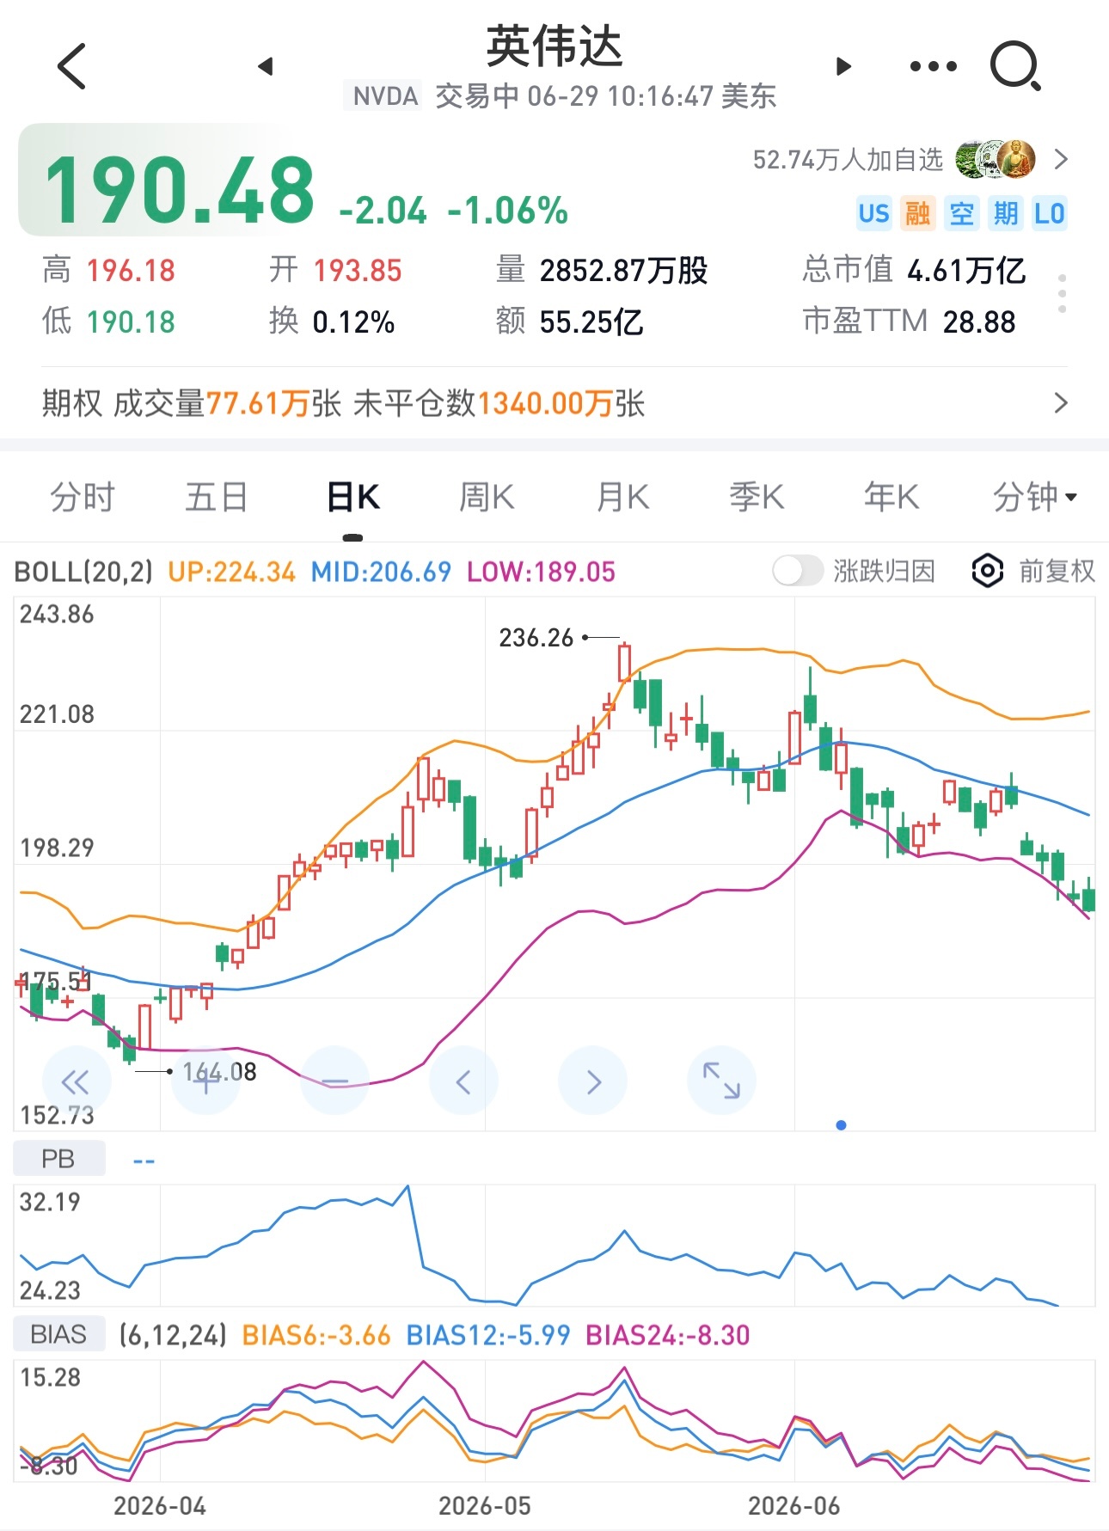
Task: Tap the 融 margin tag
Action: pos(917,213)
